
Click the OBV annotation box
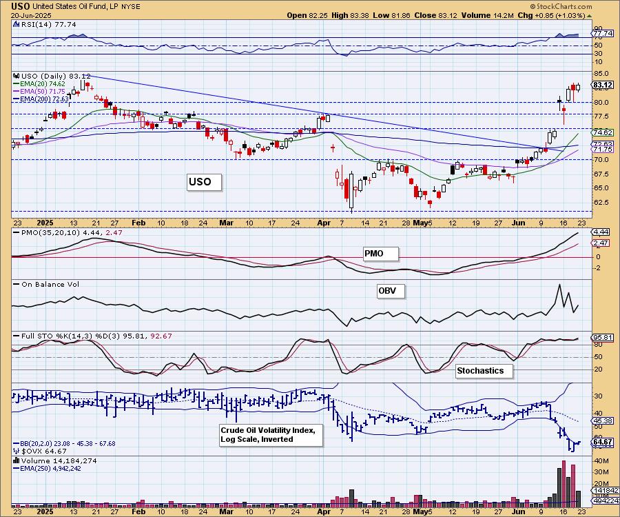pos(391,291)
